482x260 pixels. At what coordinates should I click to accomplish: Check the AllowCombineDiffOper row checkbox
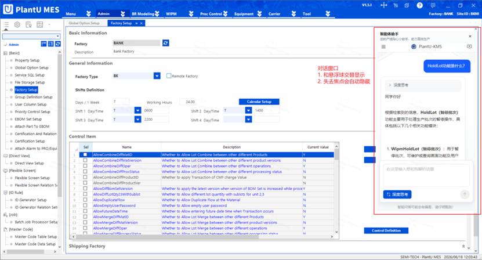click(85, 166)
